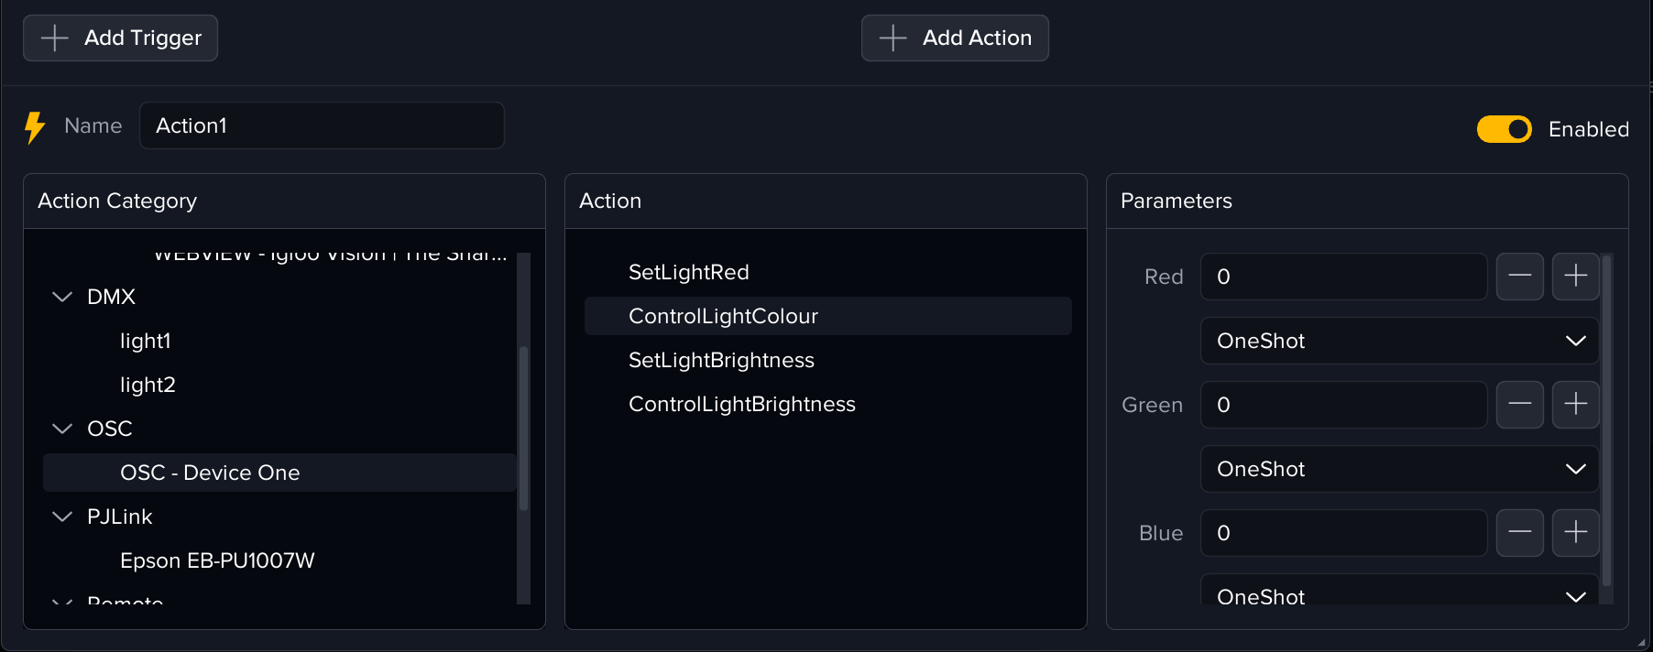Viewport: 1653px width, 652px height.
Task: Collapse the OSC category chevron
Action: [62, 429]
